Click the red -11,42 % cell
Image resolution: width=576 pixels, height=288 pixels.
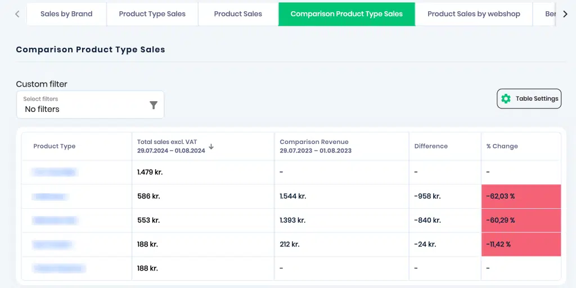coord(521,244)
